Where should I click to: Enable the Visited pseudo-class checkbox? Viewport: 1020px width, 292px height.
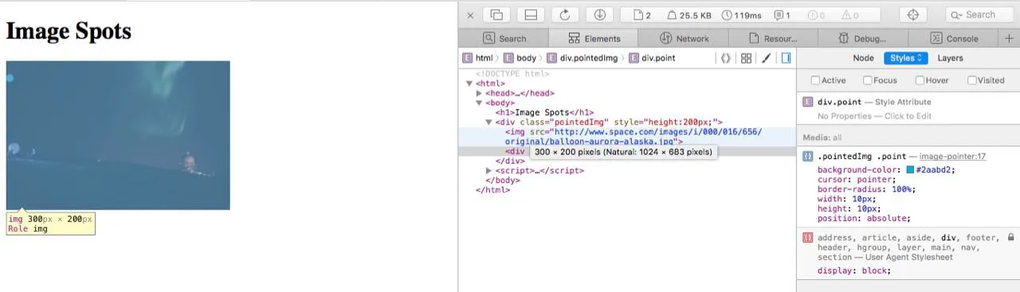coord(972,80)
